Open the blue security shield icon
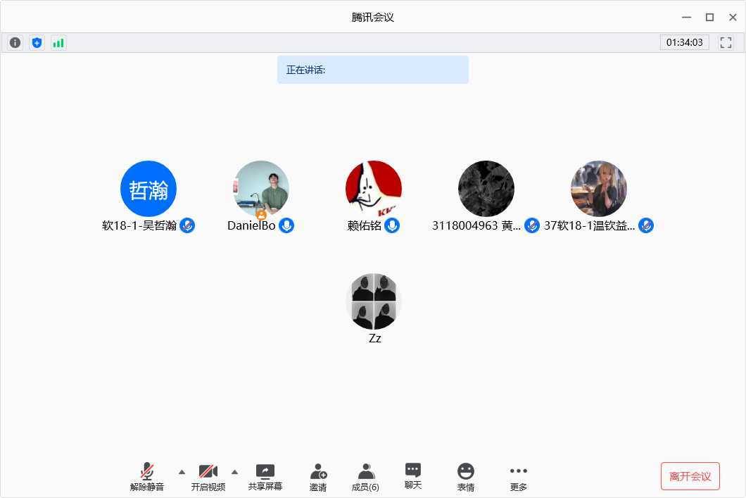 tap(37, 43)
